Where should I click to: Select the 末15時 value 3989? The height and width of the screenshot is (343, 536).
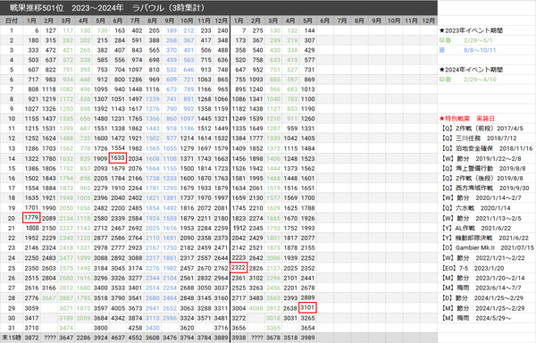tap(307, 338)
